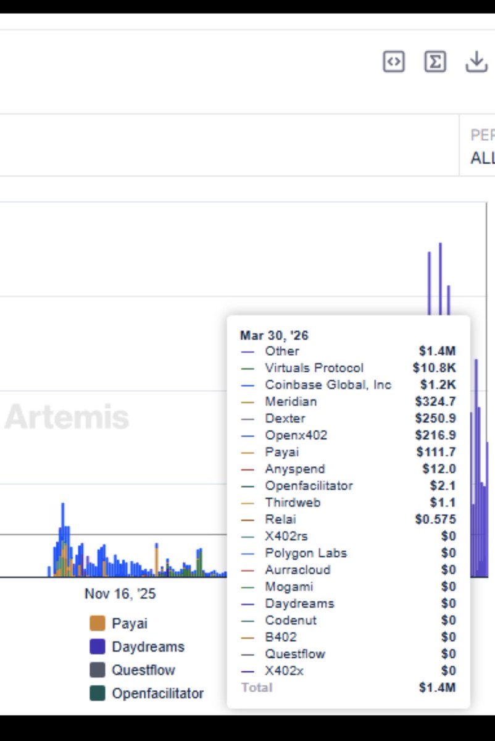495x741 pixels.
Task: Click the $0.575 value in the tooltip
Action: [x=436, y=519]
